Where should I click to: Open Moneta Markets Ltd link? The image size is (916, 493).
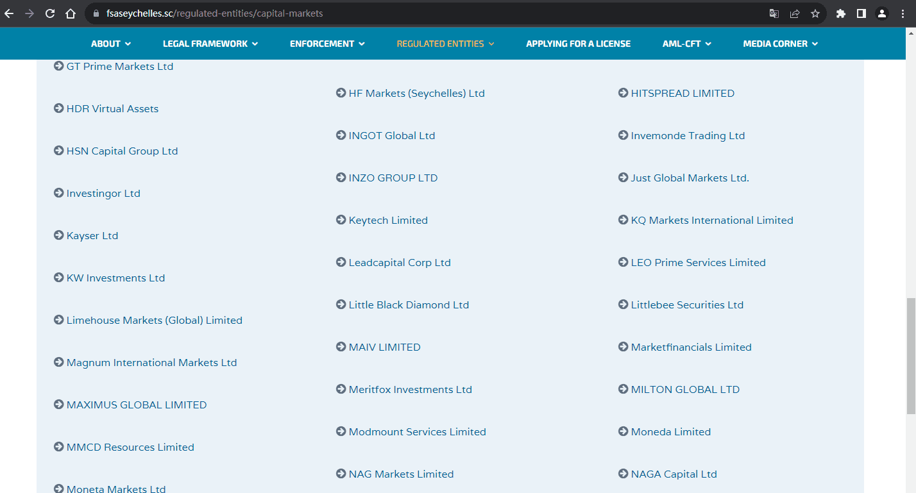click(x=116, y=489)
